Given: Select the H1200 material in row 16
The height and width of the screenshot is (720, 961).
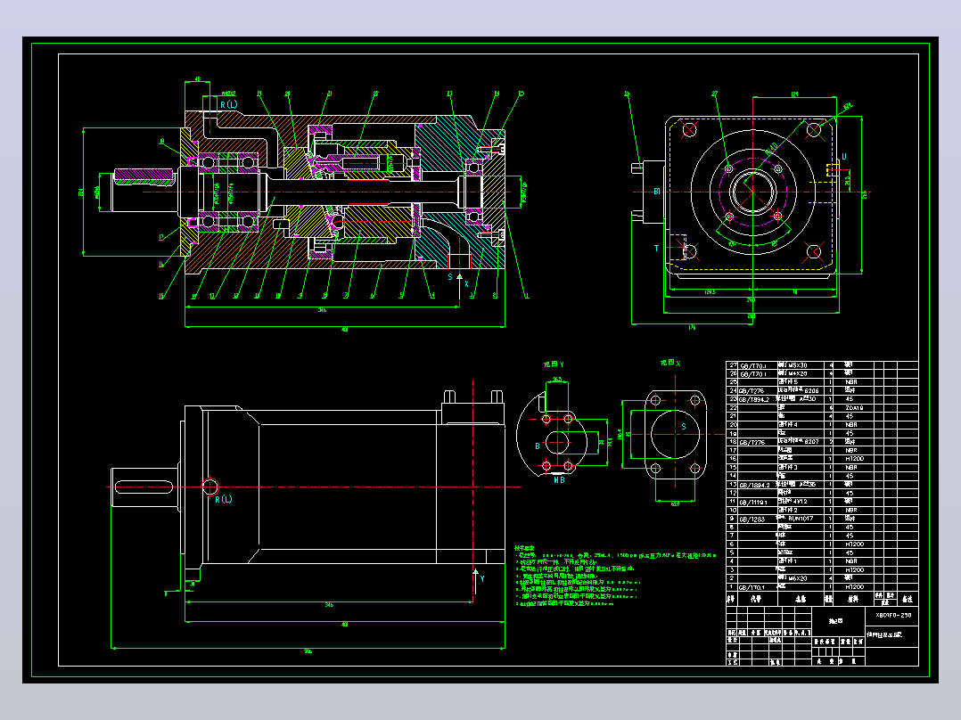Looking at the screenshot, I should click(x=854, y=459).
